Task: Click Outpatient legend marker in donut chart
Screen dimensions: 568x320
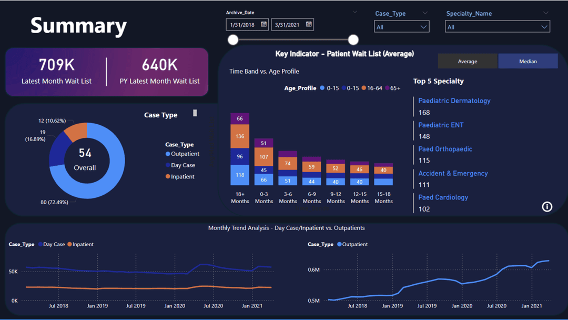Action: [x=168, y=154]
